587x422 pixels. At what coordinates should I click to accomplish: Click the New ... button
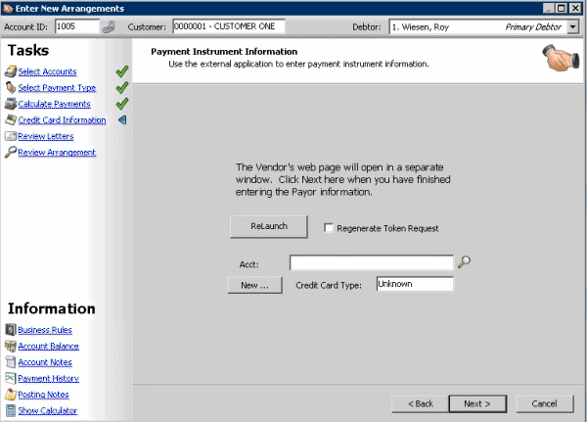255,285
